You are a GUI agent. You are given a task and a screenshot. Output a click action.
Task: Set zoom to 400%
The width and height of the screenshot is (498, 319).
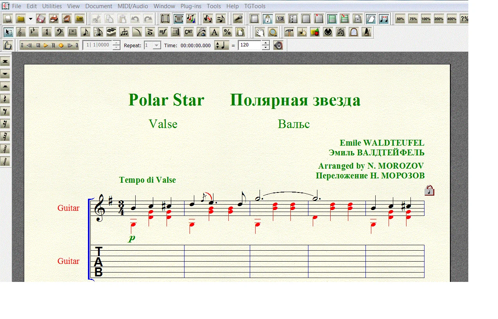point(451,18)
